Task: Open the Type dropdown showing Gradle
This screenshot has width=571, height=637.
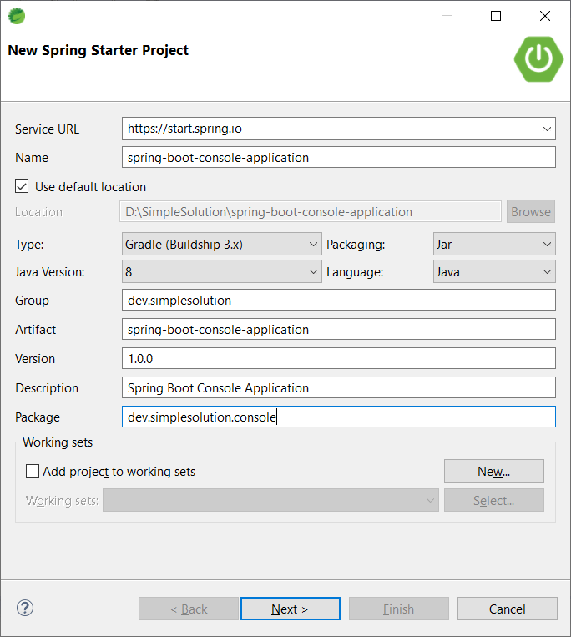Action: [x=222, y=244]
